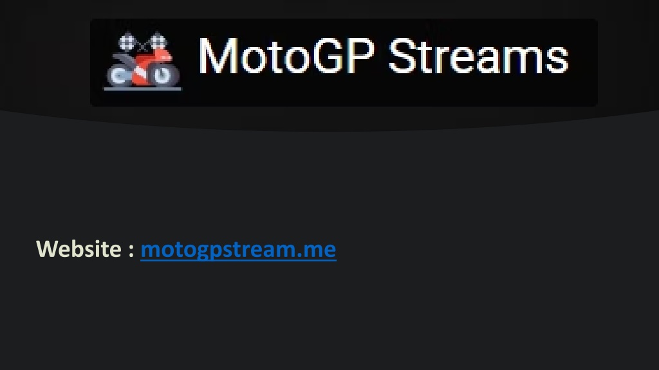This screenshot has height=370, width=659.
Task: Click the word "MotoGP" in the banner
Action: [286, 56]
